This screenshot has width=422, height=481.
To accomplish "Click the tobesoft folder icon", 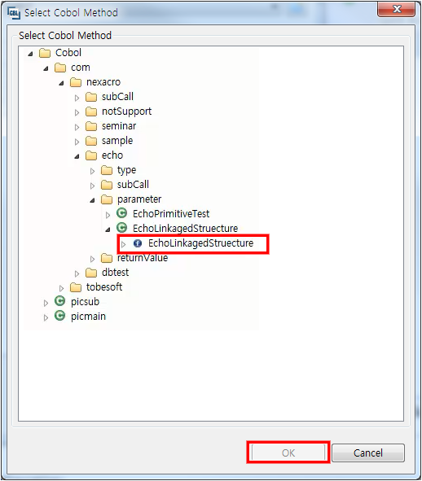I will coord(76,287).
